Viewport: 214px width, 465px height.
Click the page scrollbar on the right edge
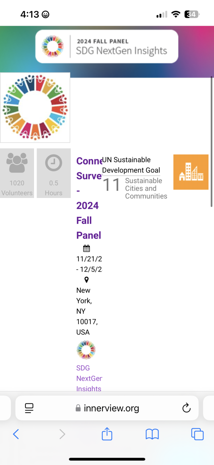pos(211,142)
